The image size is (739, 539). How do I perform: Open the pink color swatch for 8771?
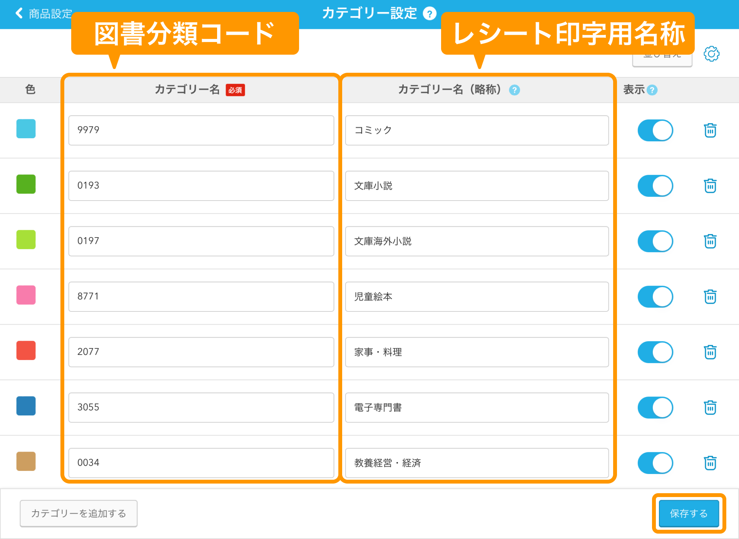tap(26, 295)
